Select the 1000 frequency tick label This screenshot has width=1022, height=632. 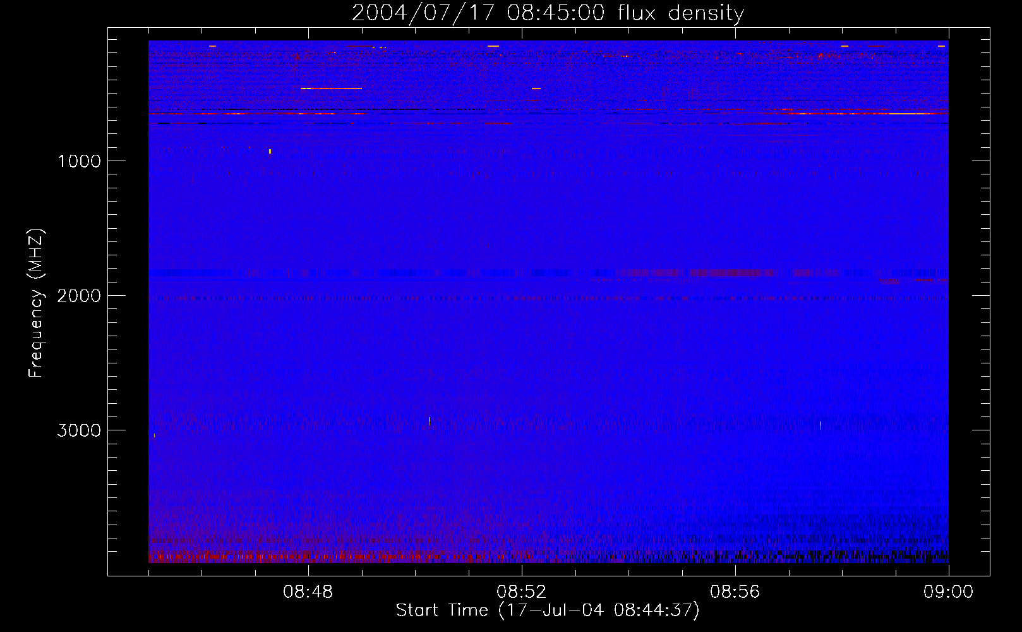tap(79, 161)
